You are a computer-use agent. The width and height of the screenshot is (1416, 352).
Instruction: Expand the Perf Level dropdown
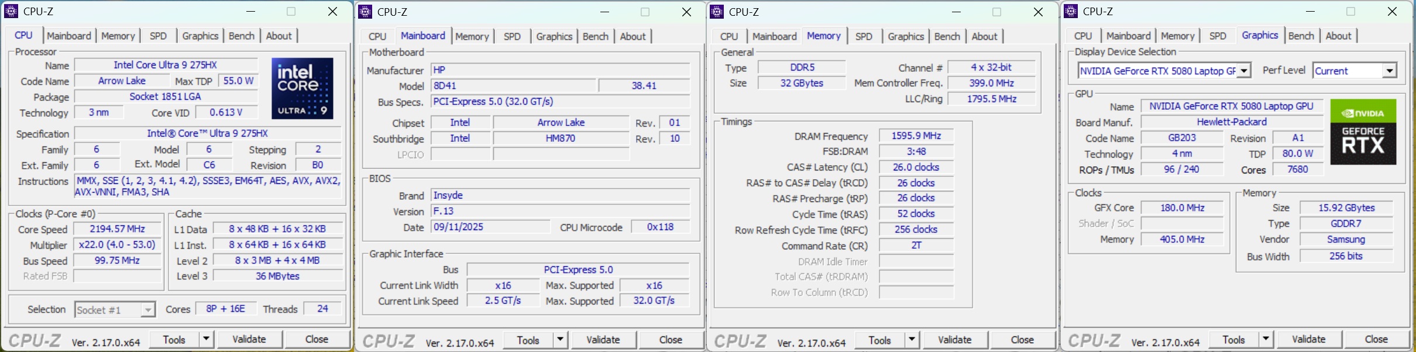tap(1388, 71)
